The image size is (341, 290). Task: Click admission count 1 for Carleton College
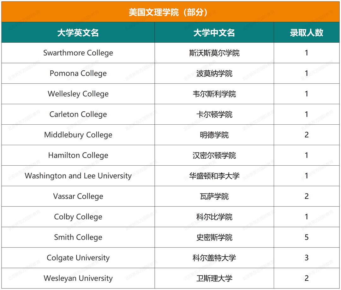point(307,114)
